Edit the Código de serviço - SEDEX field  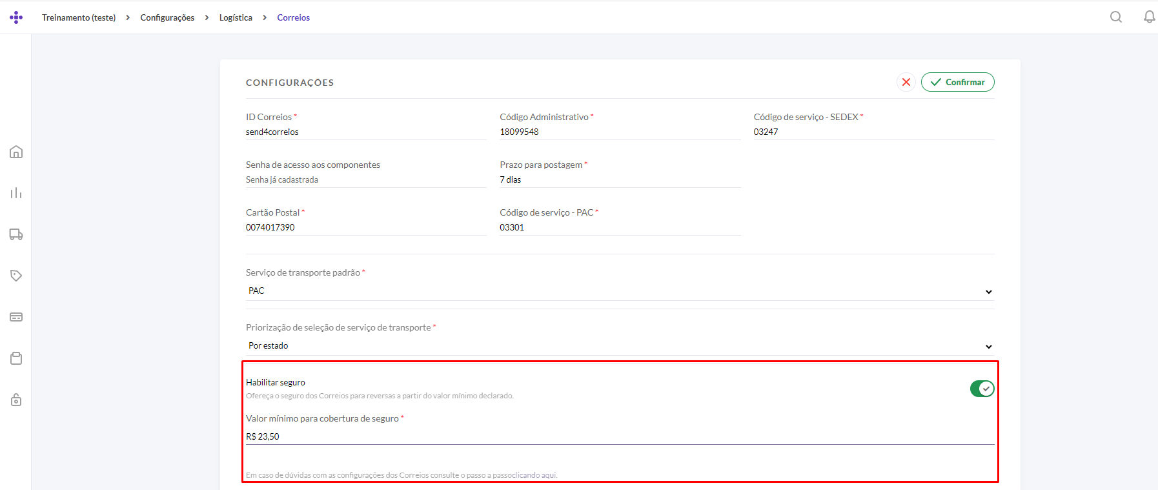874,132
